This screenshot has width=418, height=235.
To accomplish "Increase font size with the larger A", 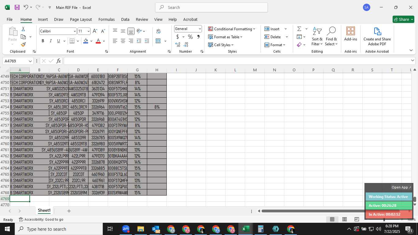I will [95, 31].
